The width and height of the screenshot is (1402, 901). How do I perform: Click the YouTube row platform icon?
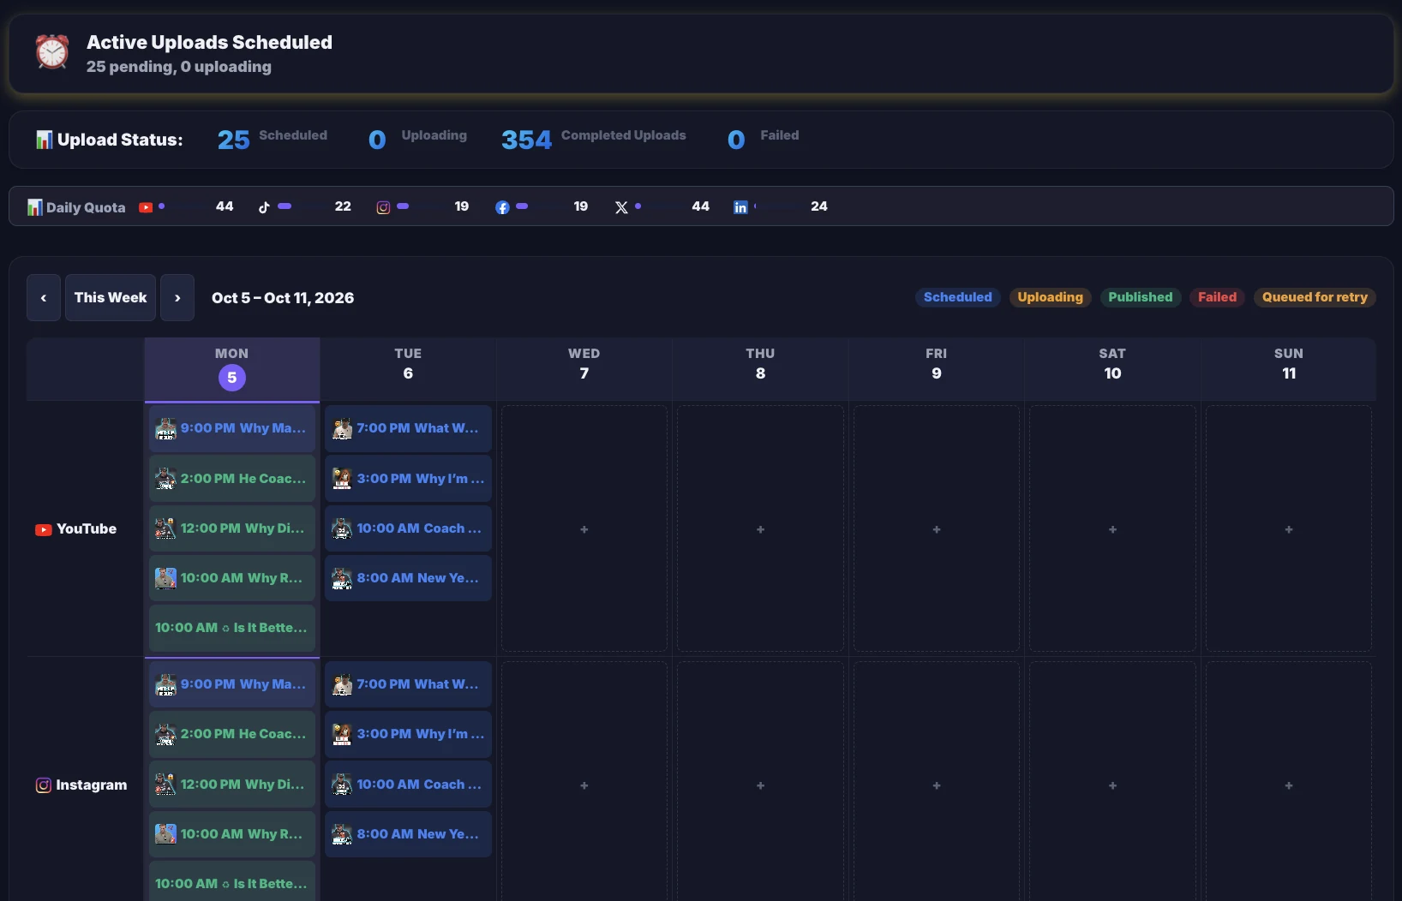[x=43, y=529]
